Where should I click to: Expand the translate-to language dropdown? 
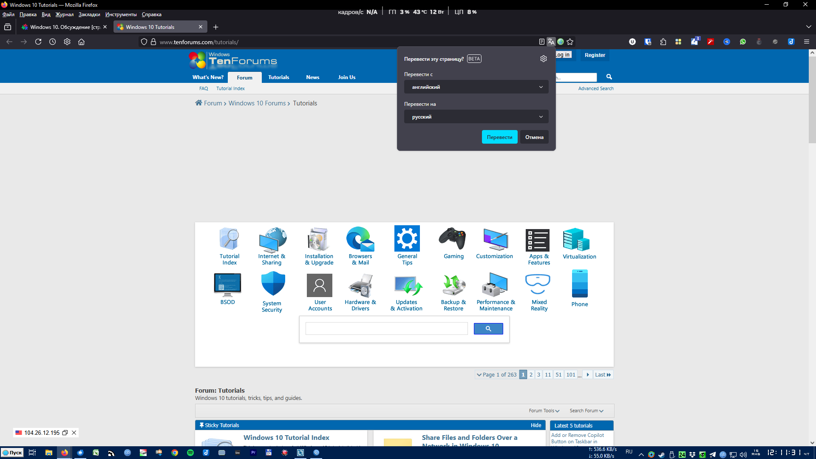[476, 117]
